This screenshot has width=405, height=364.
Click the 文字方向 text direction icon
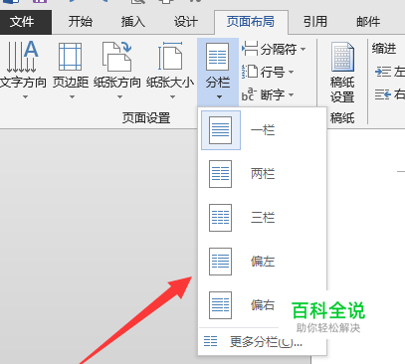tap(22, 57)
